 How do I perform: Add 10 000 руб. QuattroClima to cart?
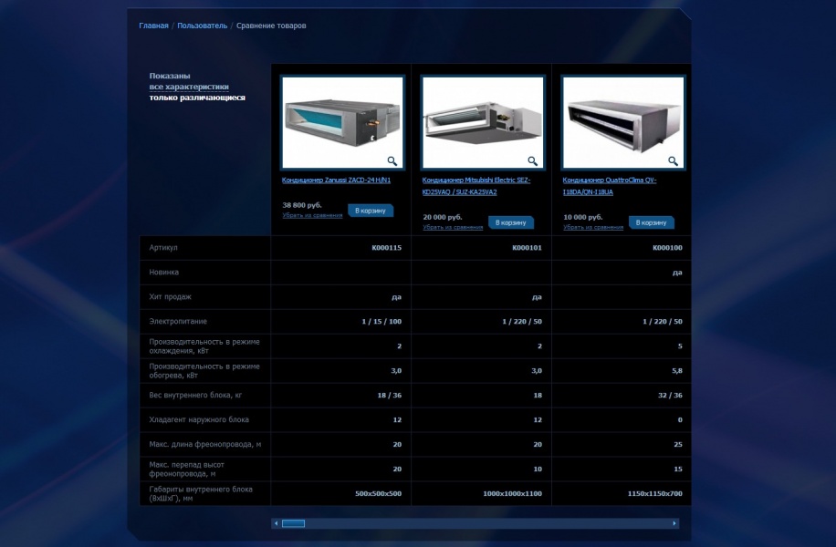[x=651, y=222]
